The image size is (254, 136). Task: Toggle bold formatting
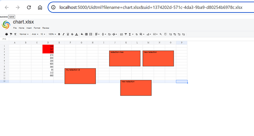[59, 34]
